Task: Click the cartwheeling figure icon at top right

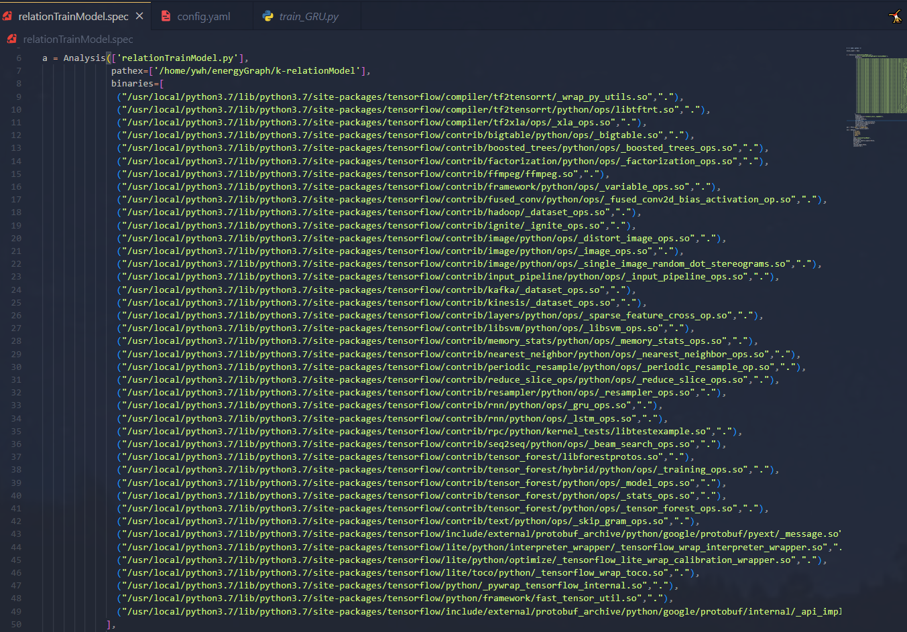Action: [896, 16]
